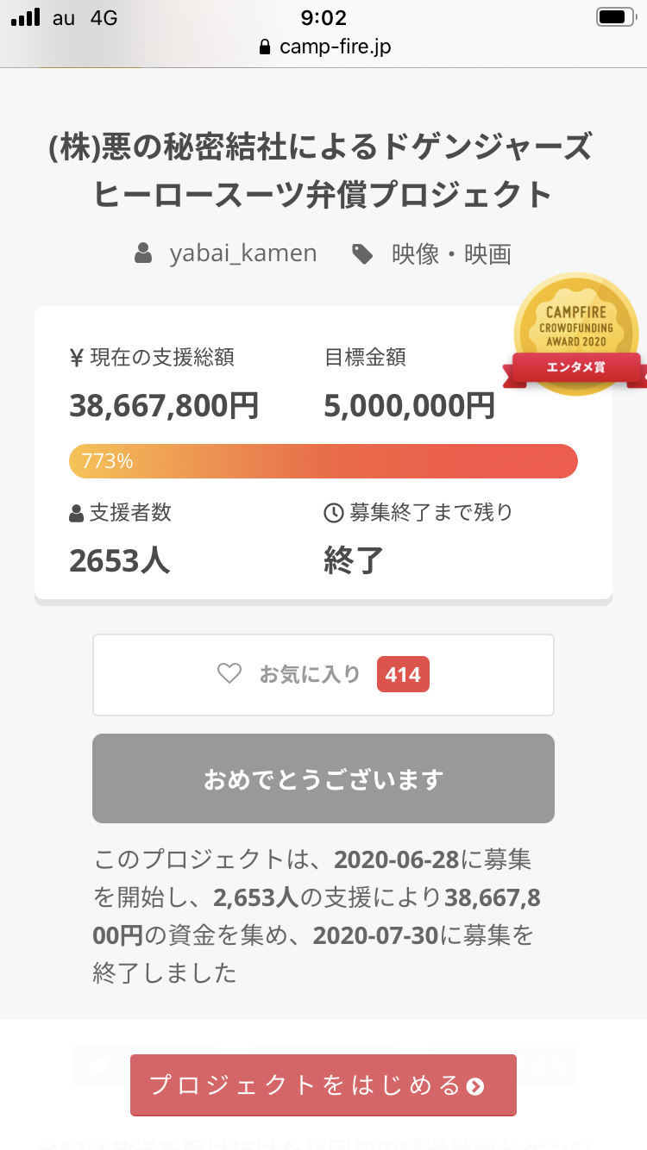Tap the red 414 favorites count badge
The height and width of the screenshot is (1150, 647).
click(x=403, y=674)
